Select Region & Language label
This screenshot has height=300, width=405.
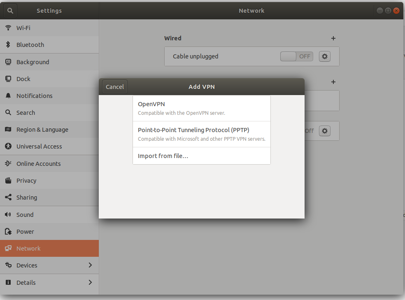point(42,129)
